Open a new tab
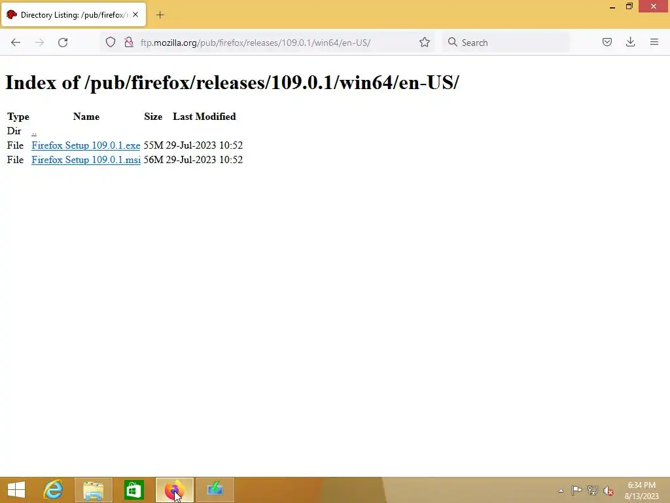Image resolution: width=670 pixels, height=503 pixels. point(160,15)
